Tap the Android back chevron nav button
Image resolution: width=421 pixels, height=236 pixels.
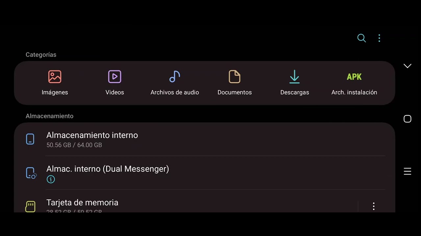(x=408, y=66)
